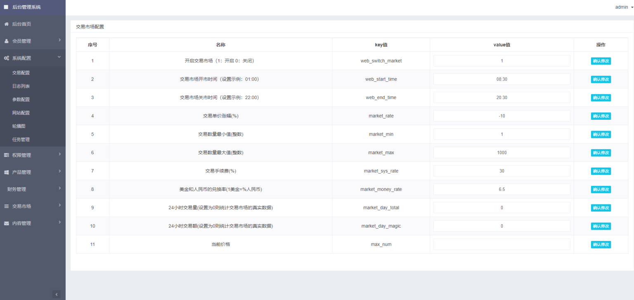Collapse the 系统配置 chevron
This screenshot has height=300, width=634.
(x=59, y=57)
